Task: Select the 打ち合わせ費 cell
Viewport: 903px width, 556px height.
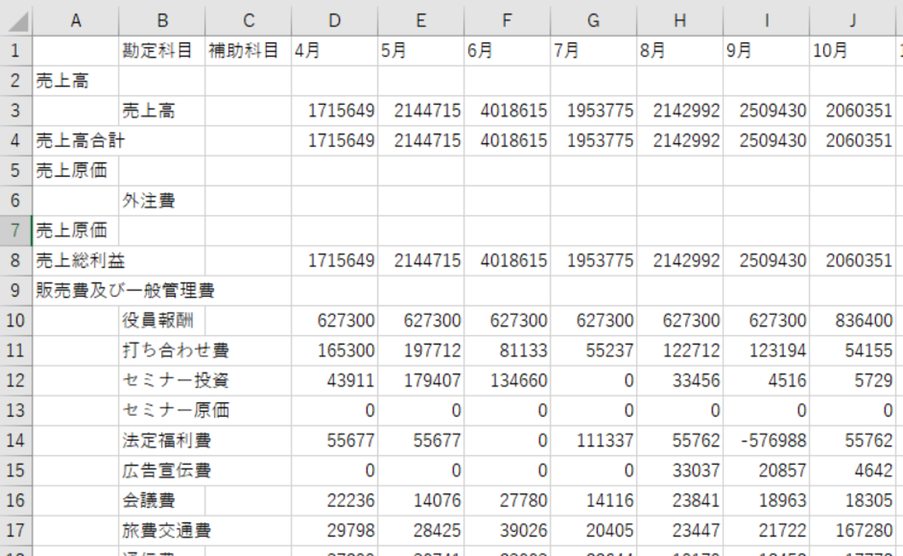Action: pyautogui.click(x=162, y=350)
